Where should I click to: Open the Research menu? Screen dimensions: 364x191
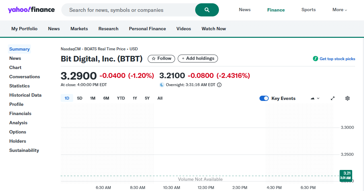pyautogui.click(x=108, y=29)
